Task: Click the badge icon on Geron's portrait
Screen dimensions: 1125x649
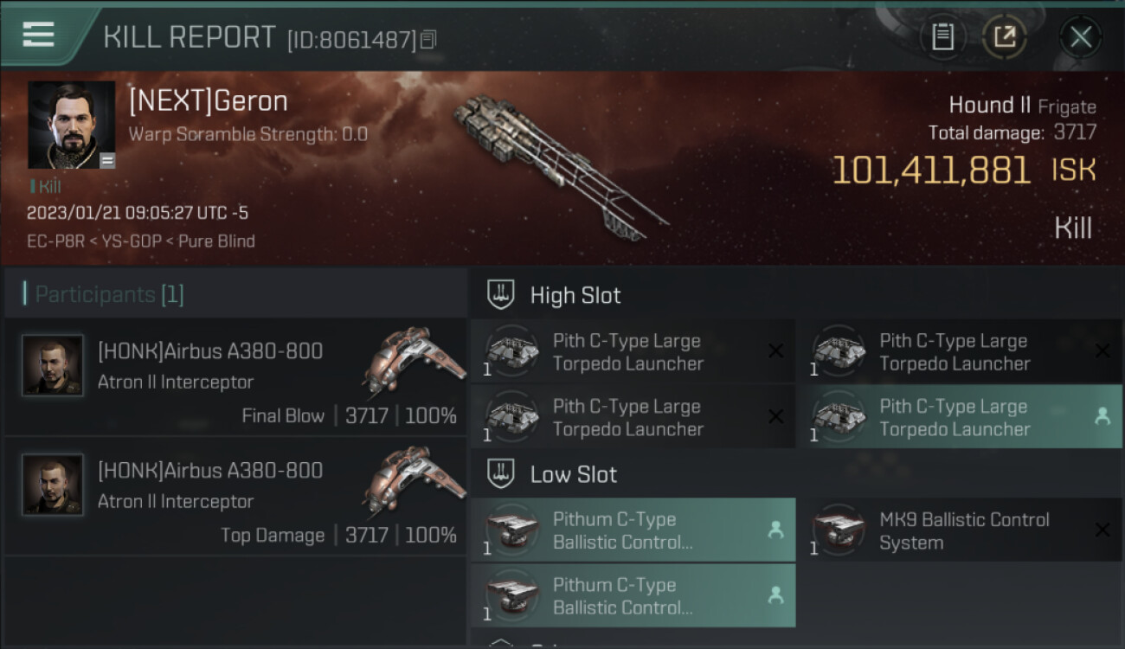Action: (x=107, y=160)
